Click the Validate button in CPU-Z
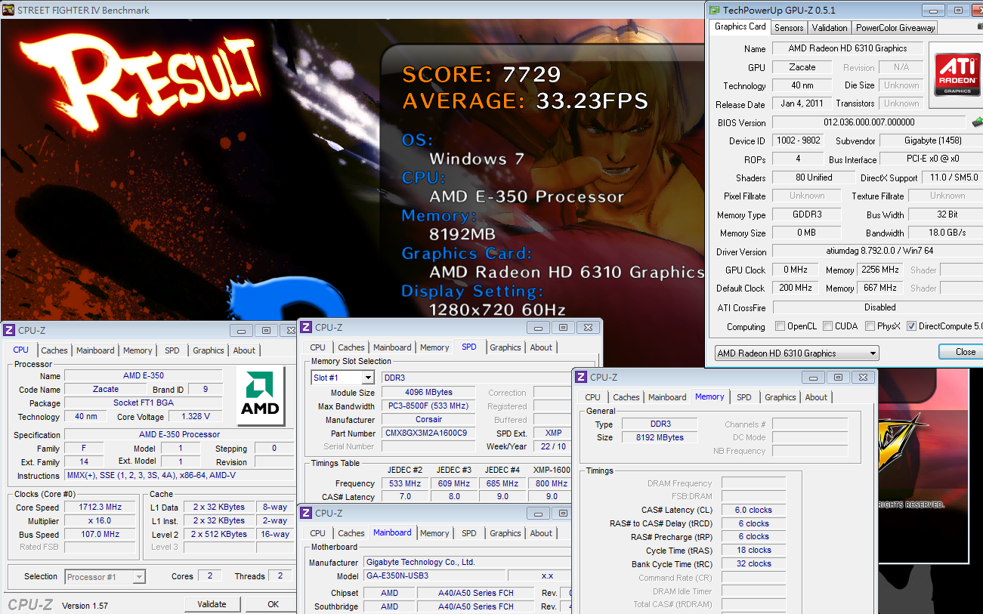 point(212,604)
